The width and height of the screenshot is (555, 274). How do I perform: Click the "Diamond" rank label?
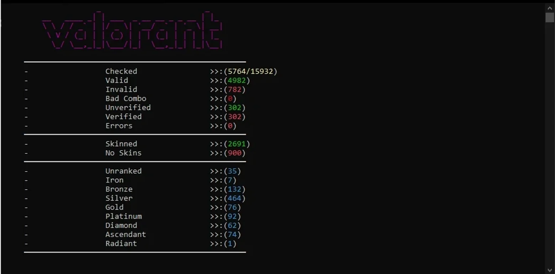point(121,226)
